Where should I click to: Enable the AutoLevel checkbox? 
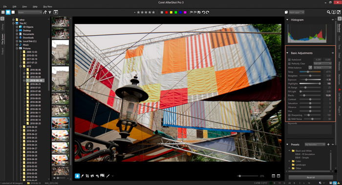(289, 60)
